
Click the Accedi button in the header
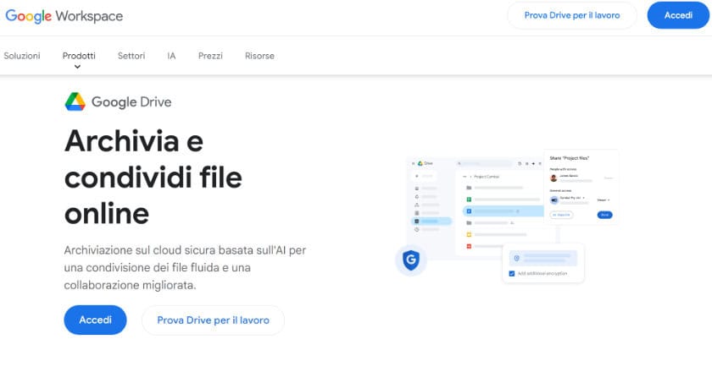pyautogui.click(x=678, y=15)
